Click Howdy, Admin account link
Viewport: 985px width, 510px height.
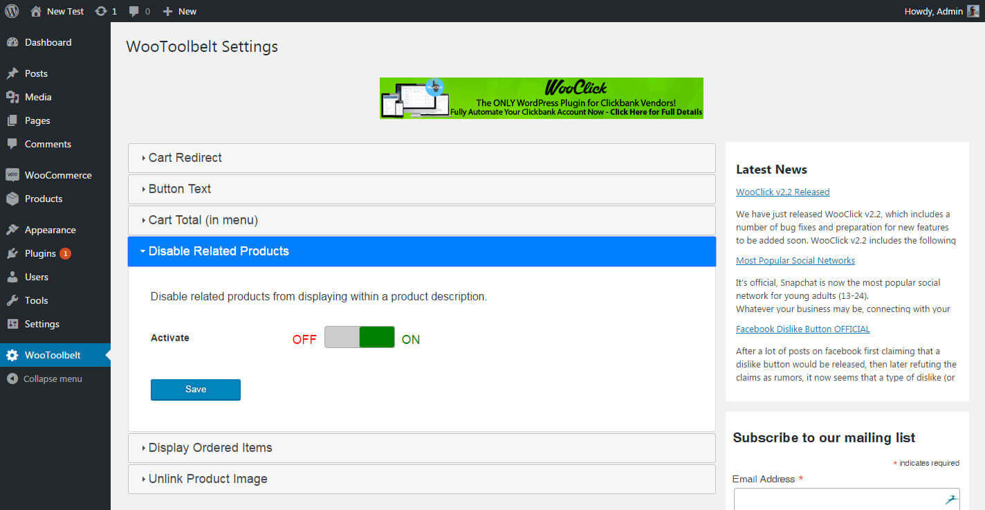coord(934,11)
